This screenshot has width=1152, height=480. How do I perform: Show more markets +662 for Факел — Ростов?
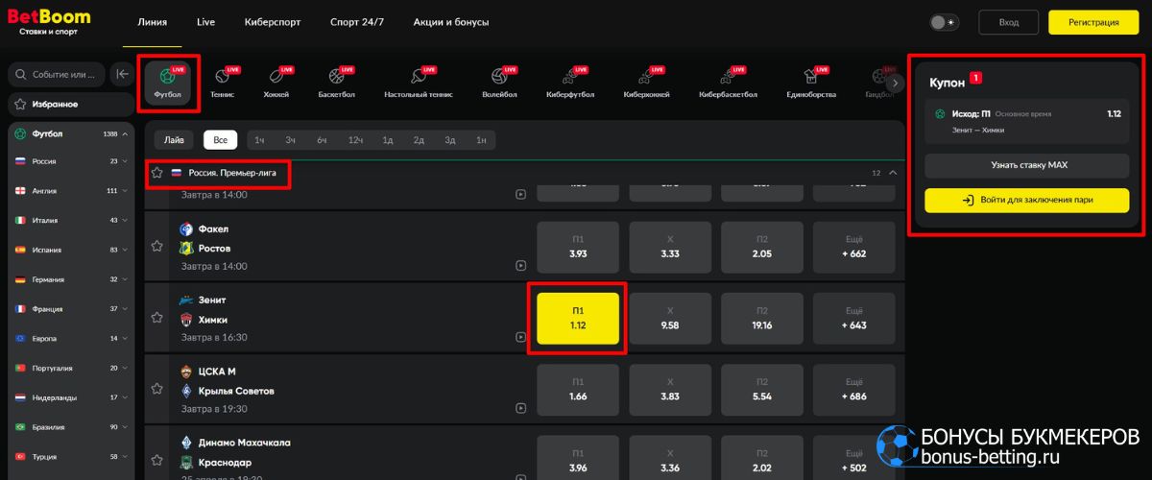[x=854, y=247]
